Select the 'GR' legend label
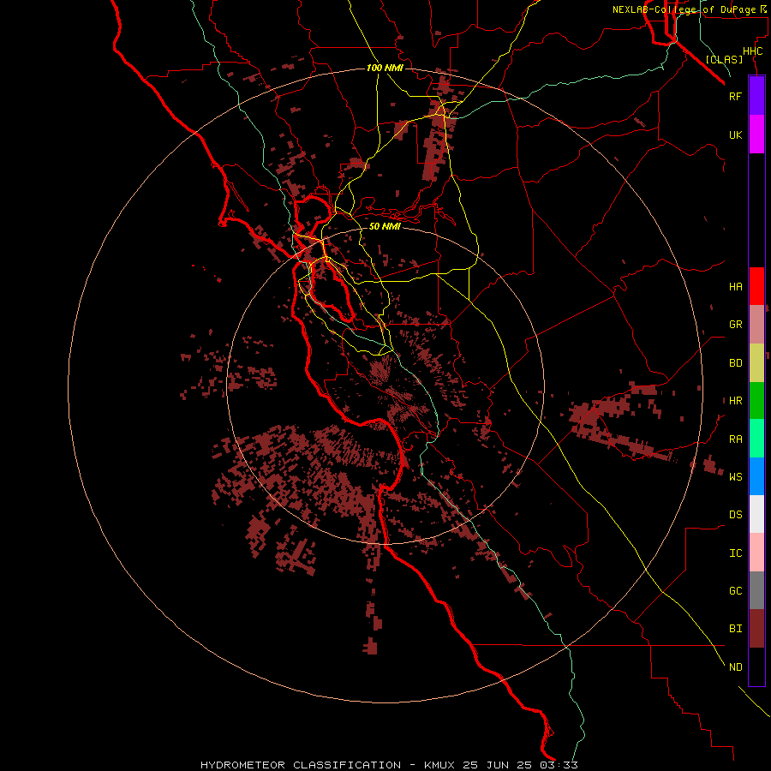 [735, 325]
